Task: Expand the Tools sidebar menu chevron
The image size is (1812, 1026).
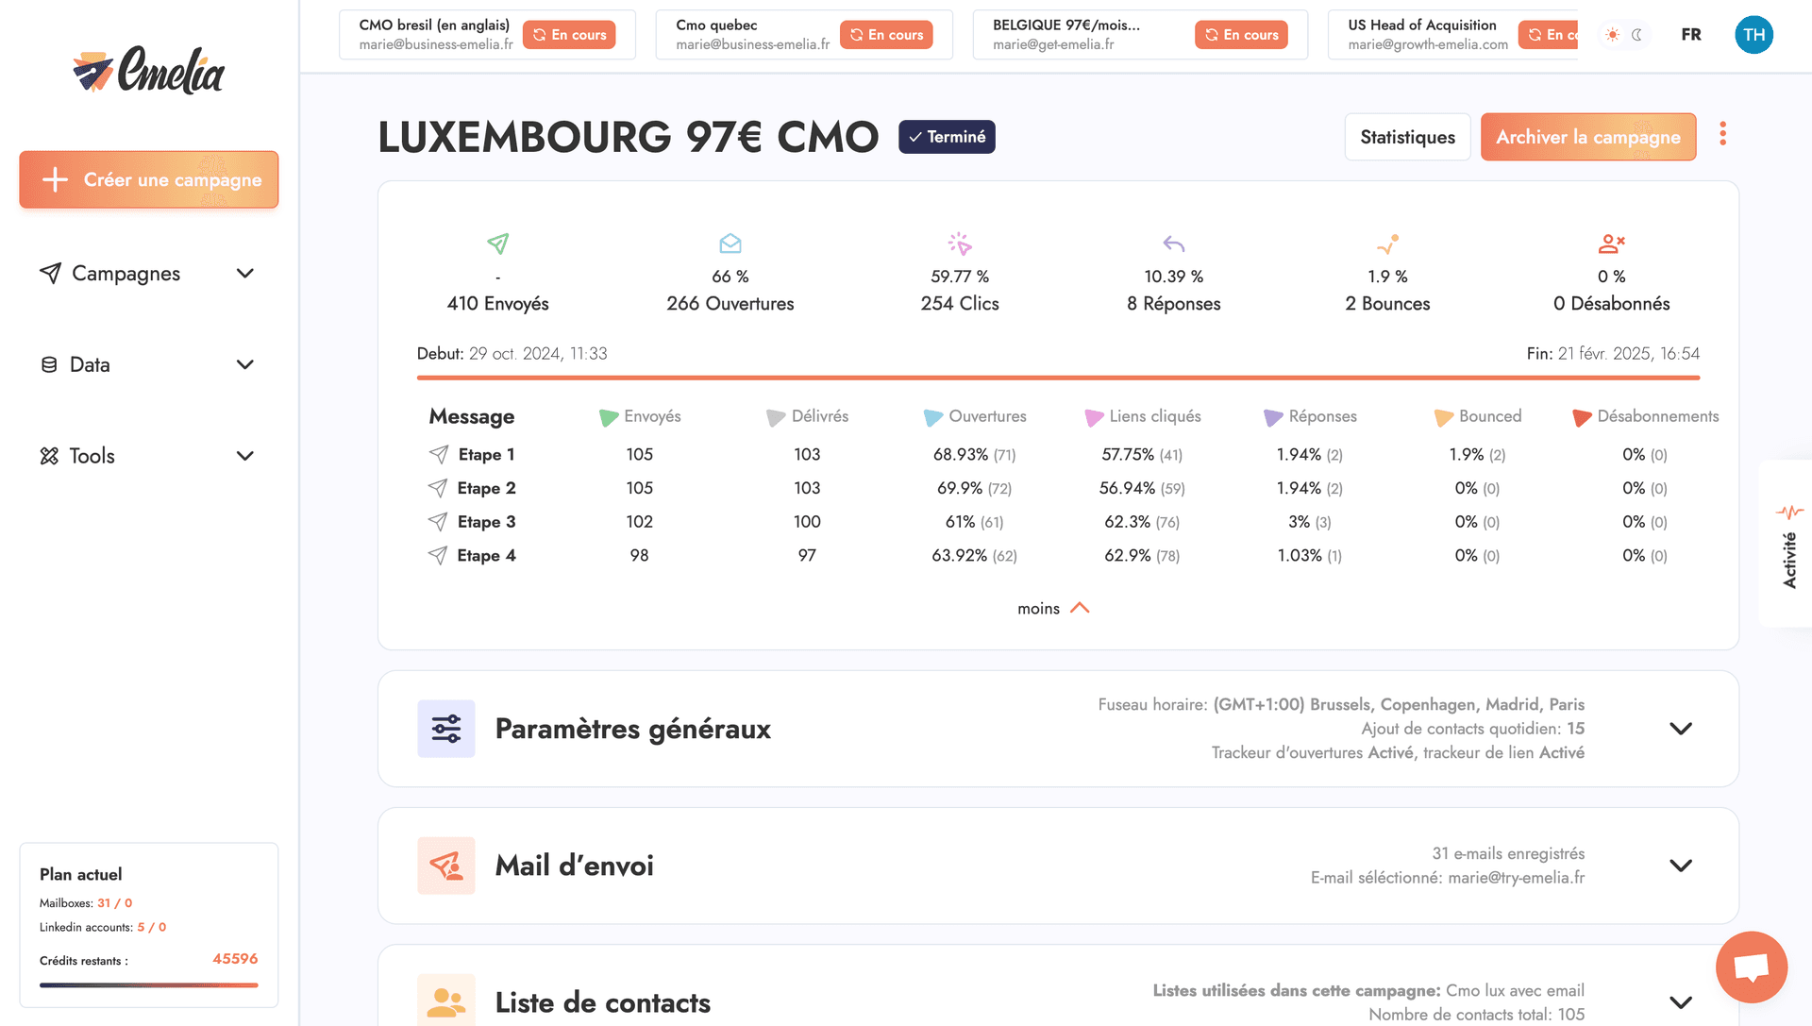Action: click(245, 456)
